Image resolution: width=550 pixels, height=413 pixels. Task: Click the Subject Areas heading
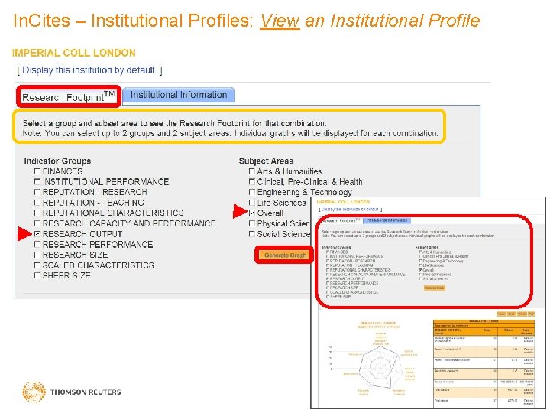(x=266, y=161)
